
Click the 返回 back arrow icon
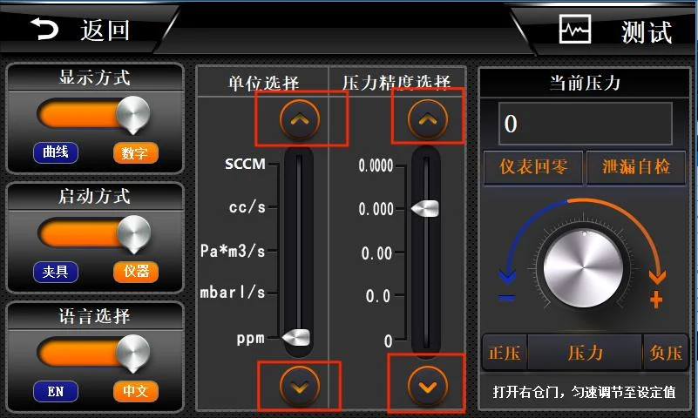[x=44, y=30]
